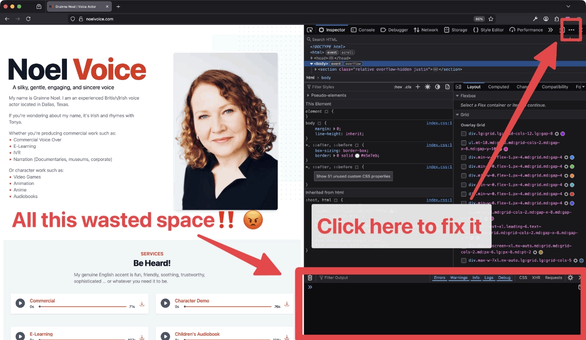Enable light color-scheme simulation (sun icon)

tap(427, 87)
